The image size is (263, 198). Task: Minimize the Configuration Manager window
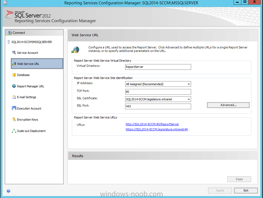(237, 2)
